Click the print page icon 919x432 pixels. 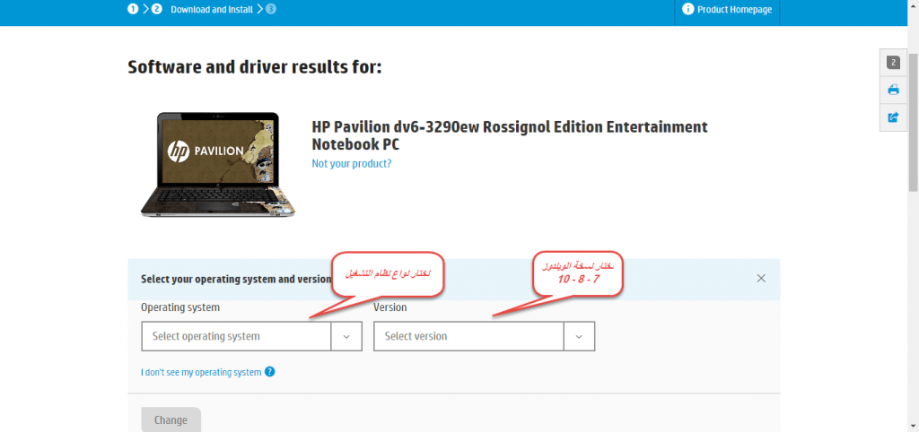pos(893,90)
